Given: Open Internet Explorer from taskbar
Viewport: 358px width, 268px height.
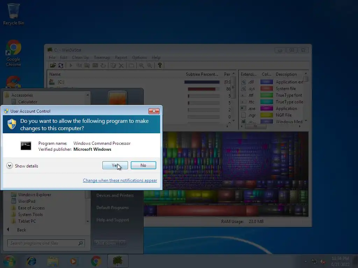Looking at the screenshot, I should [x=31, y=261].
